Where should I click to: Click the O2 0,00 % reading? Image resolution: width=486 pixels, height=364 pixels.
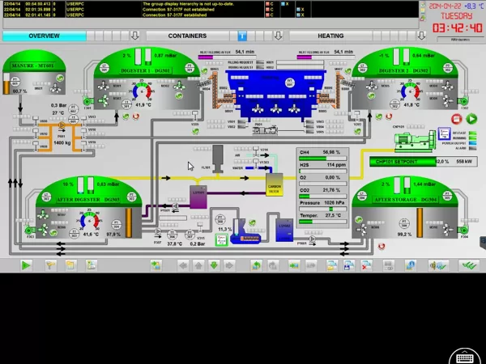click(x=322, y=178)
